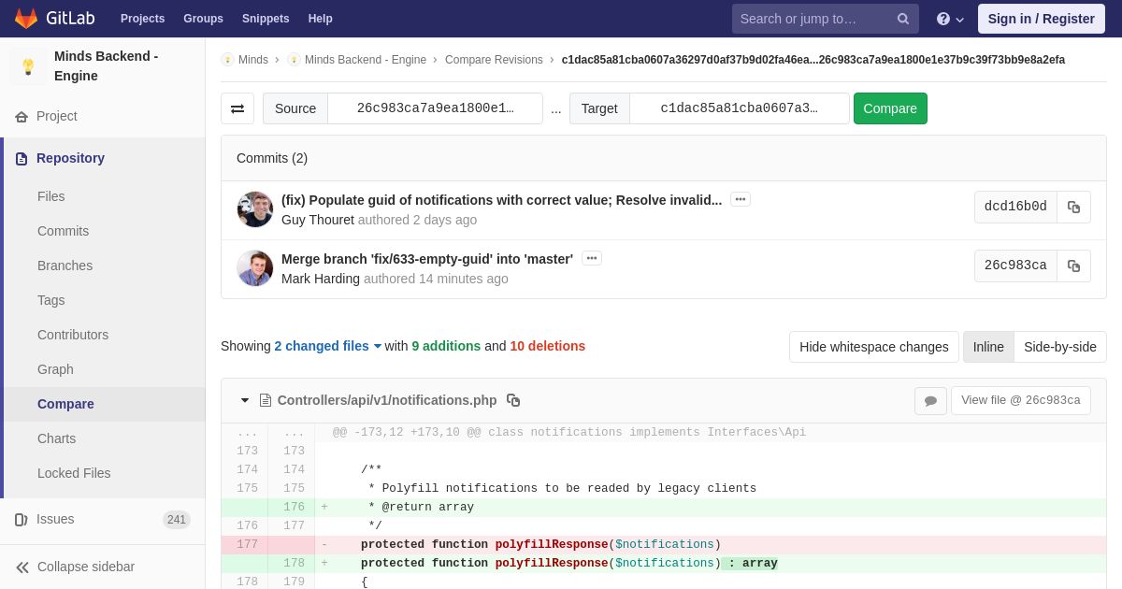This screenshot has height=589, width=1122.
Task: Click Minds Backend - Engine sidebar title
Action: [107, 66]
